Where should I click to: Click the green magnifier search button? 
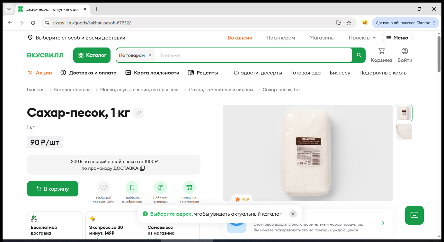click(x=359, y=55)
